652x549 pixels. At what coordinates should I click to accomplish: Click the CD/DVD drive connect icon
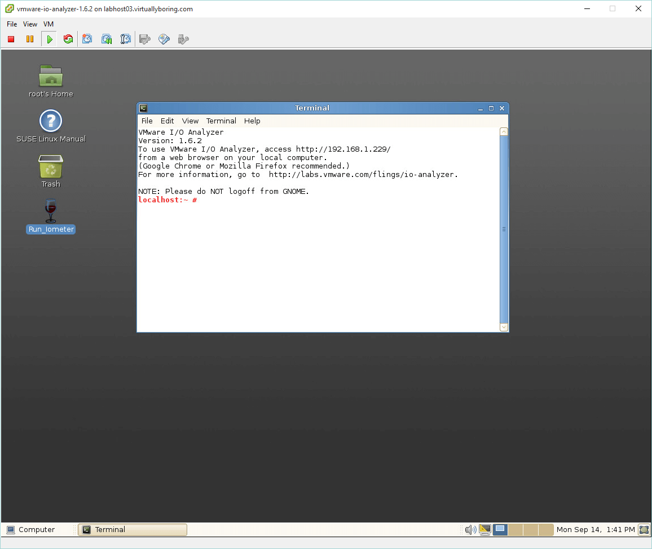(164, 39)
